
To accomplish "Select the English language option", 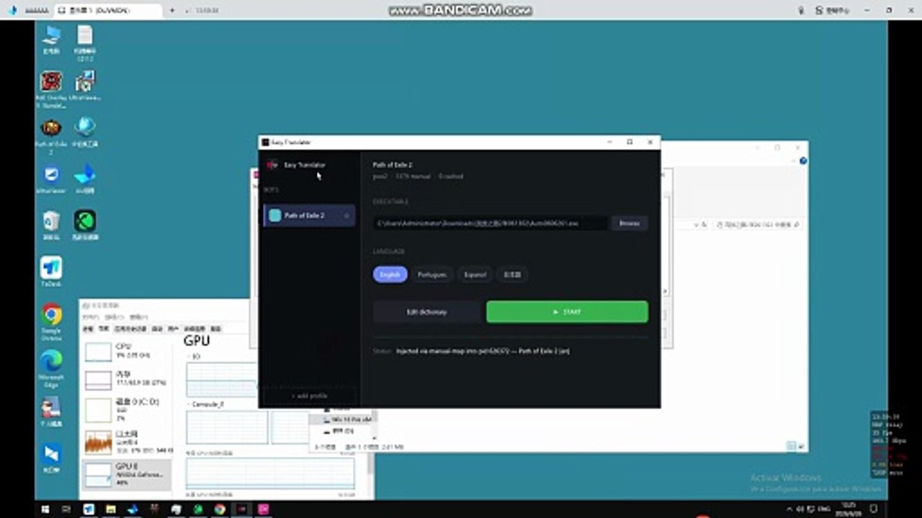I will click(x=390, y=274).
